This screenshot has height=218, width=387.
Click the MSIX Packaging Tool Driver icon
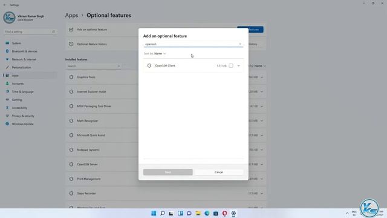71,107
